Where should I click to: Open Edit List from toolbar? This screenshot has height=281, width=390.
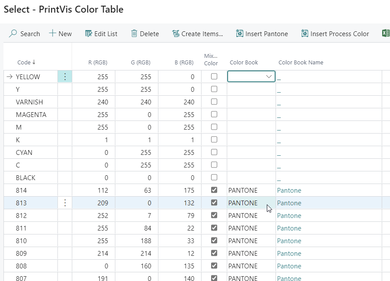(x=89, y=33)
